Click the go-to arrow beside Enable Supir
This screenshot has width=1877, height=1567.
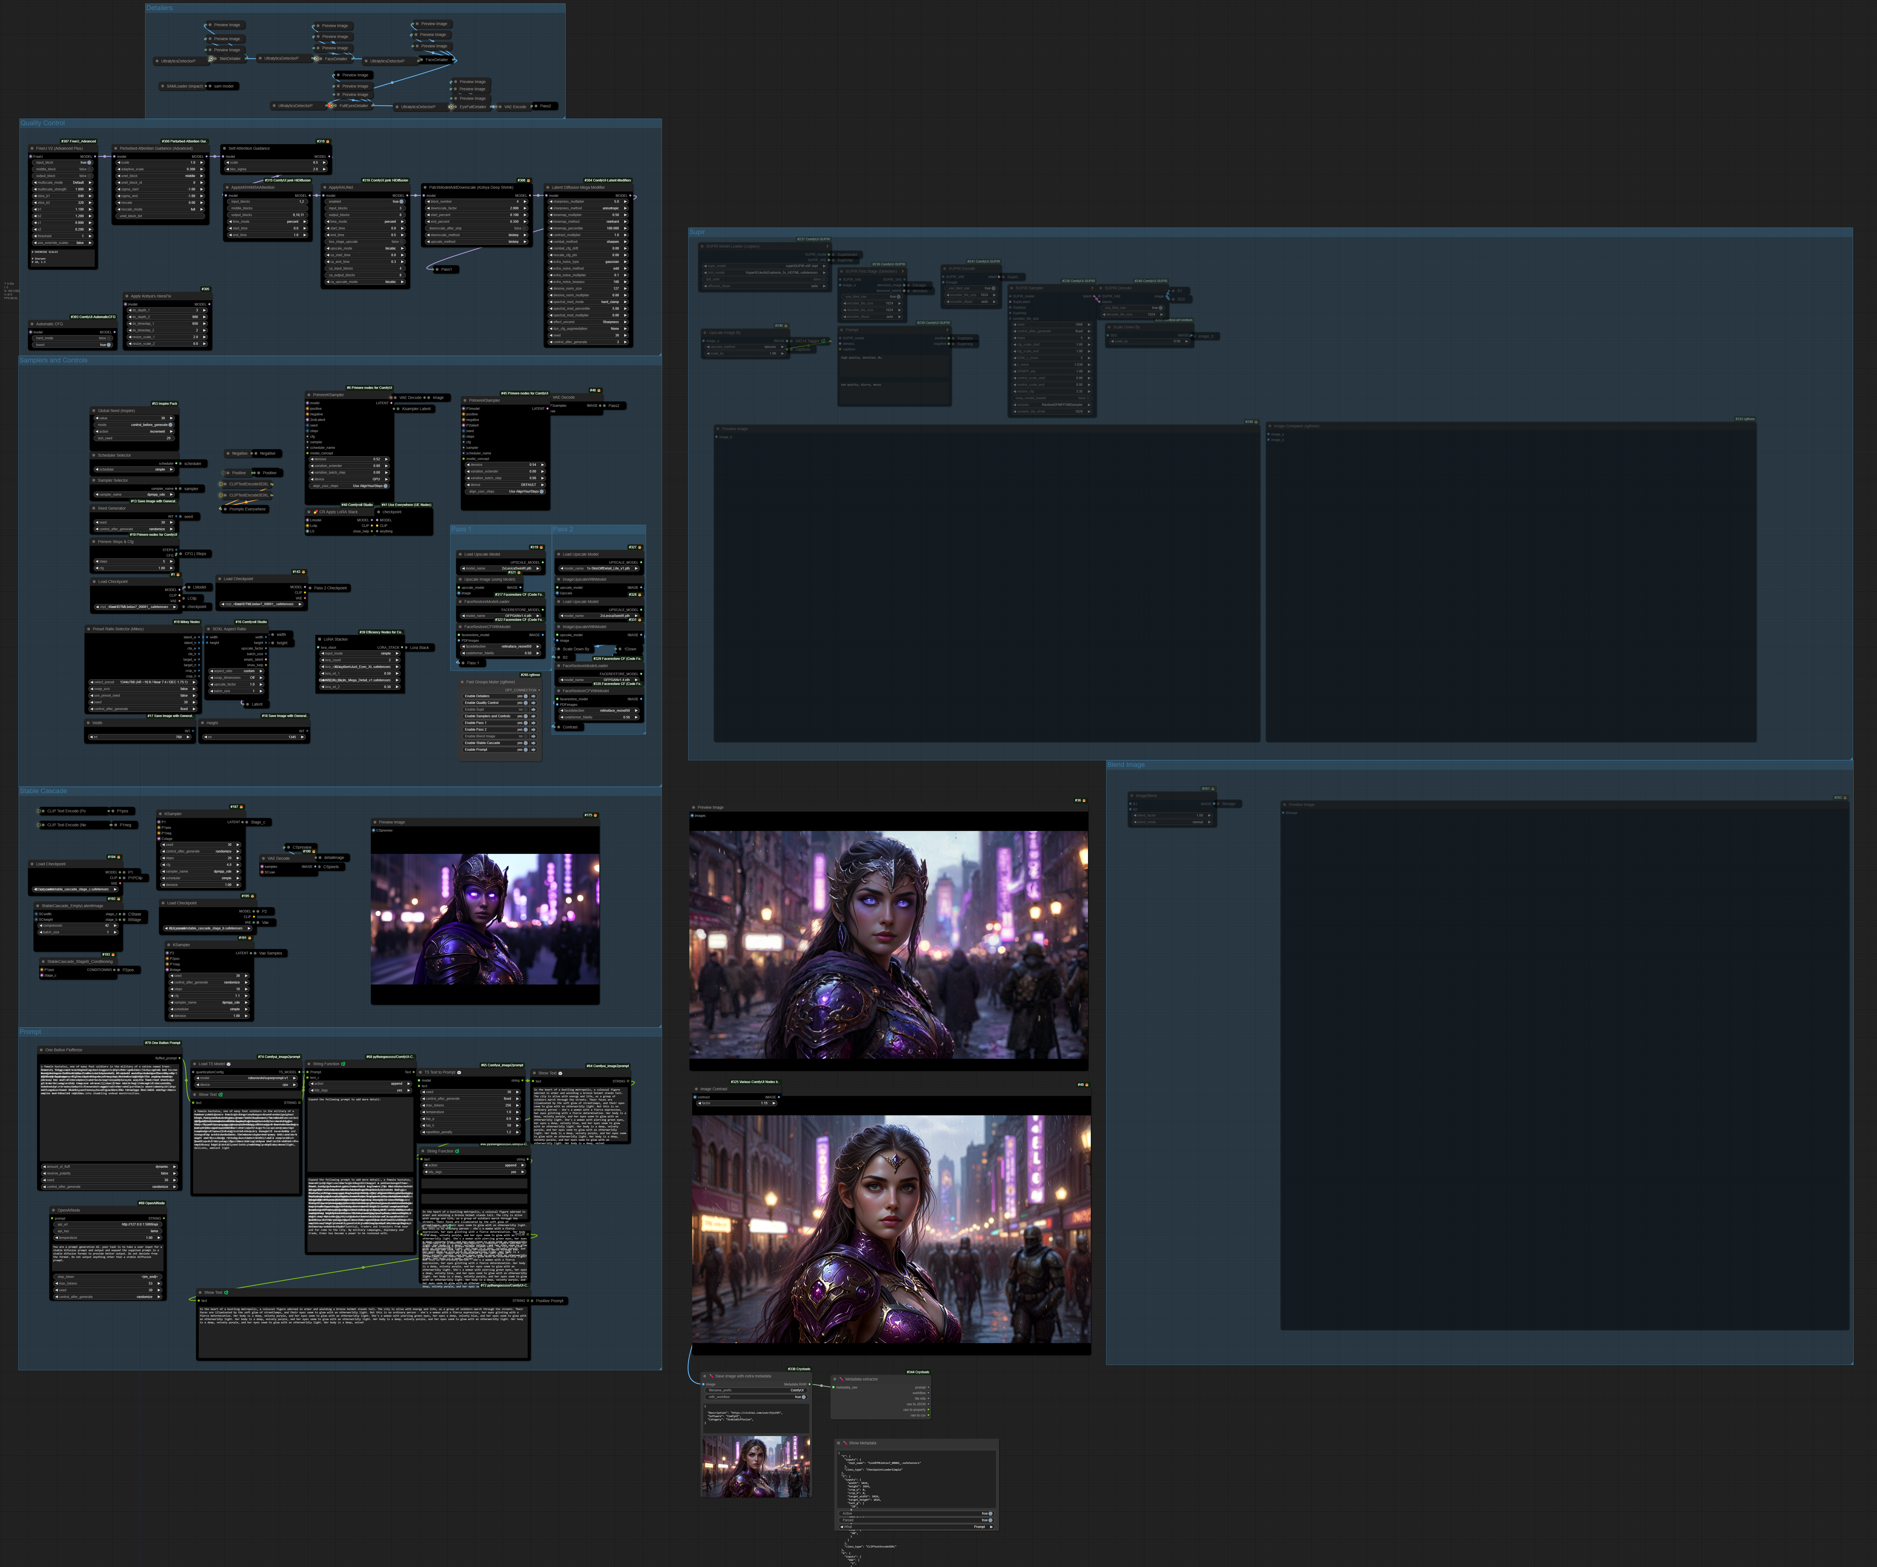pos(534,710)
